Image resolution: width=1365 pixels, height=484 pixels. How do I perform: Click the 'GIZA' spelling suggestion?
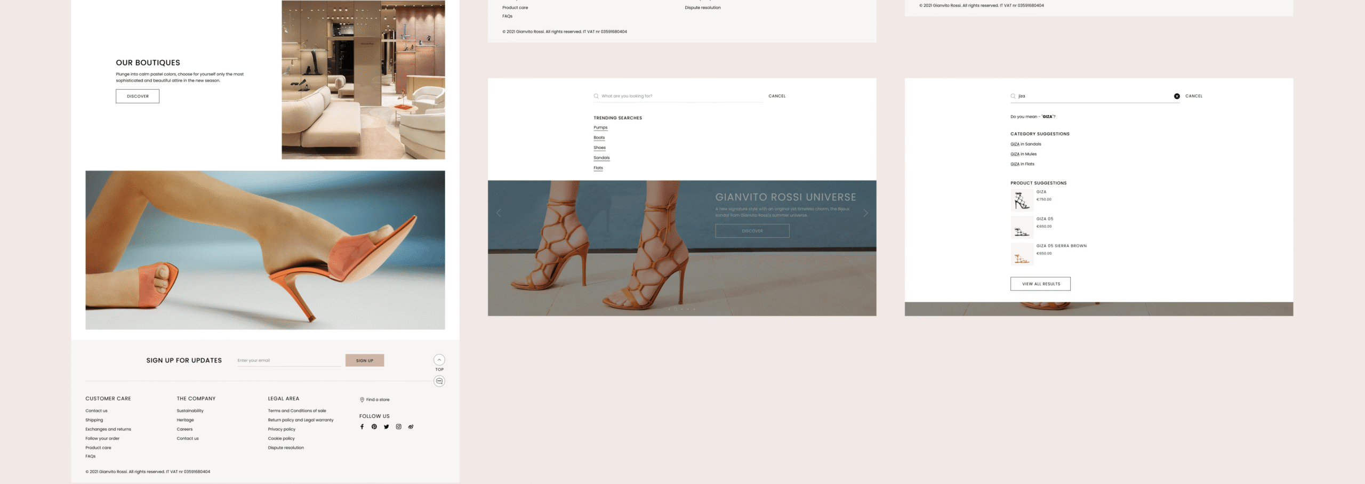[x=1047, y=116]
